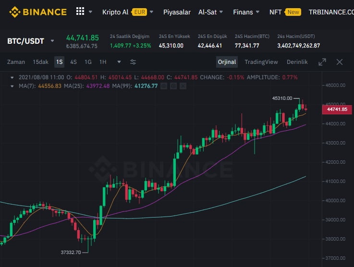
Task: Select the 1G daily interval
Action: click(88, 62)
